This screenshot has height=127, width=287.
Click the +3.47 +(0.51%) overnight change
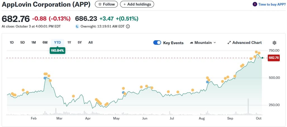[119, 19]
